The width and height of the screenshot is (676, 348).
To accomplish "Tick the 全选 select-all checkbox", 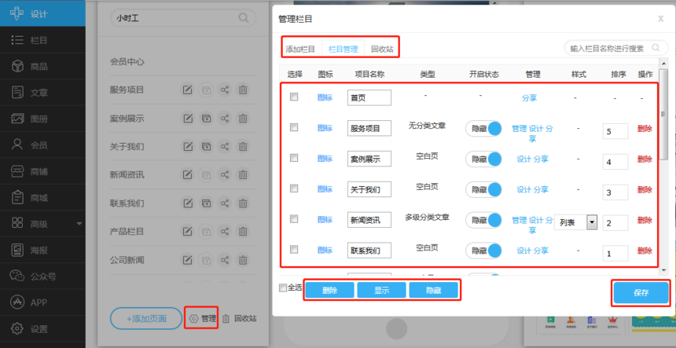I will click(x=283, y=288).
